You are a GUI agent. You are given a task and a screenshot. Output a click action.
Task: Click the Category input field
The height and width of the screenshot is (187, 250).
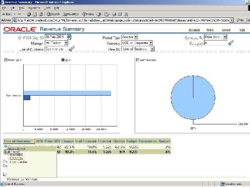click(216, 43)
